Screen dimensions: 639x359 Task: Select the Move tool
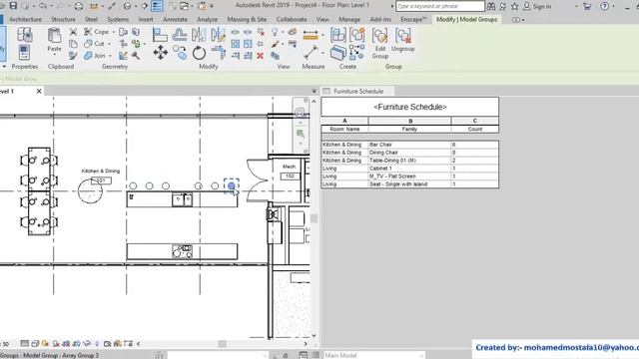(160, 53)
